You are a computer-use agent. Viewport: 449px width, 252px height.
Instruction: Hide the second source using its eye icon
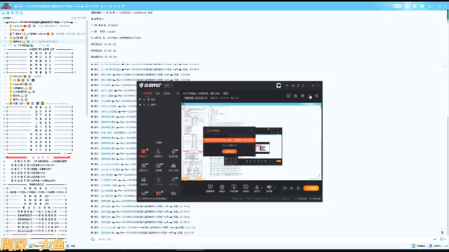tap(140, 104)
